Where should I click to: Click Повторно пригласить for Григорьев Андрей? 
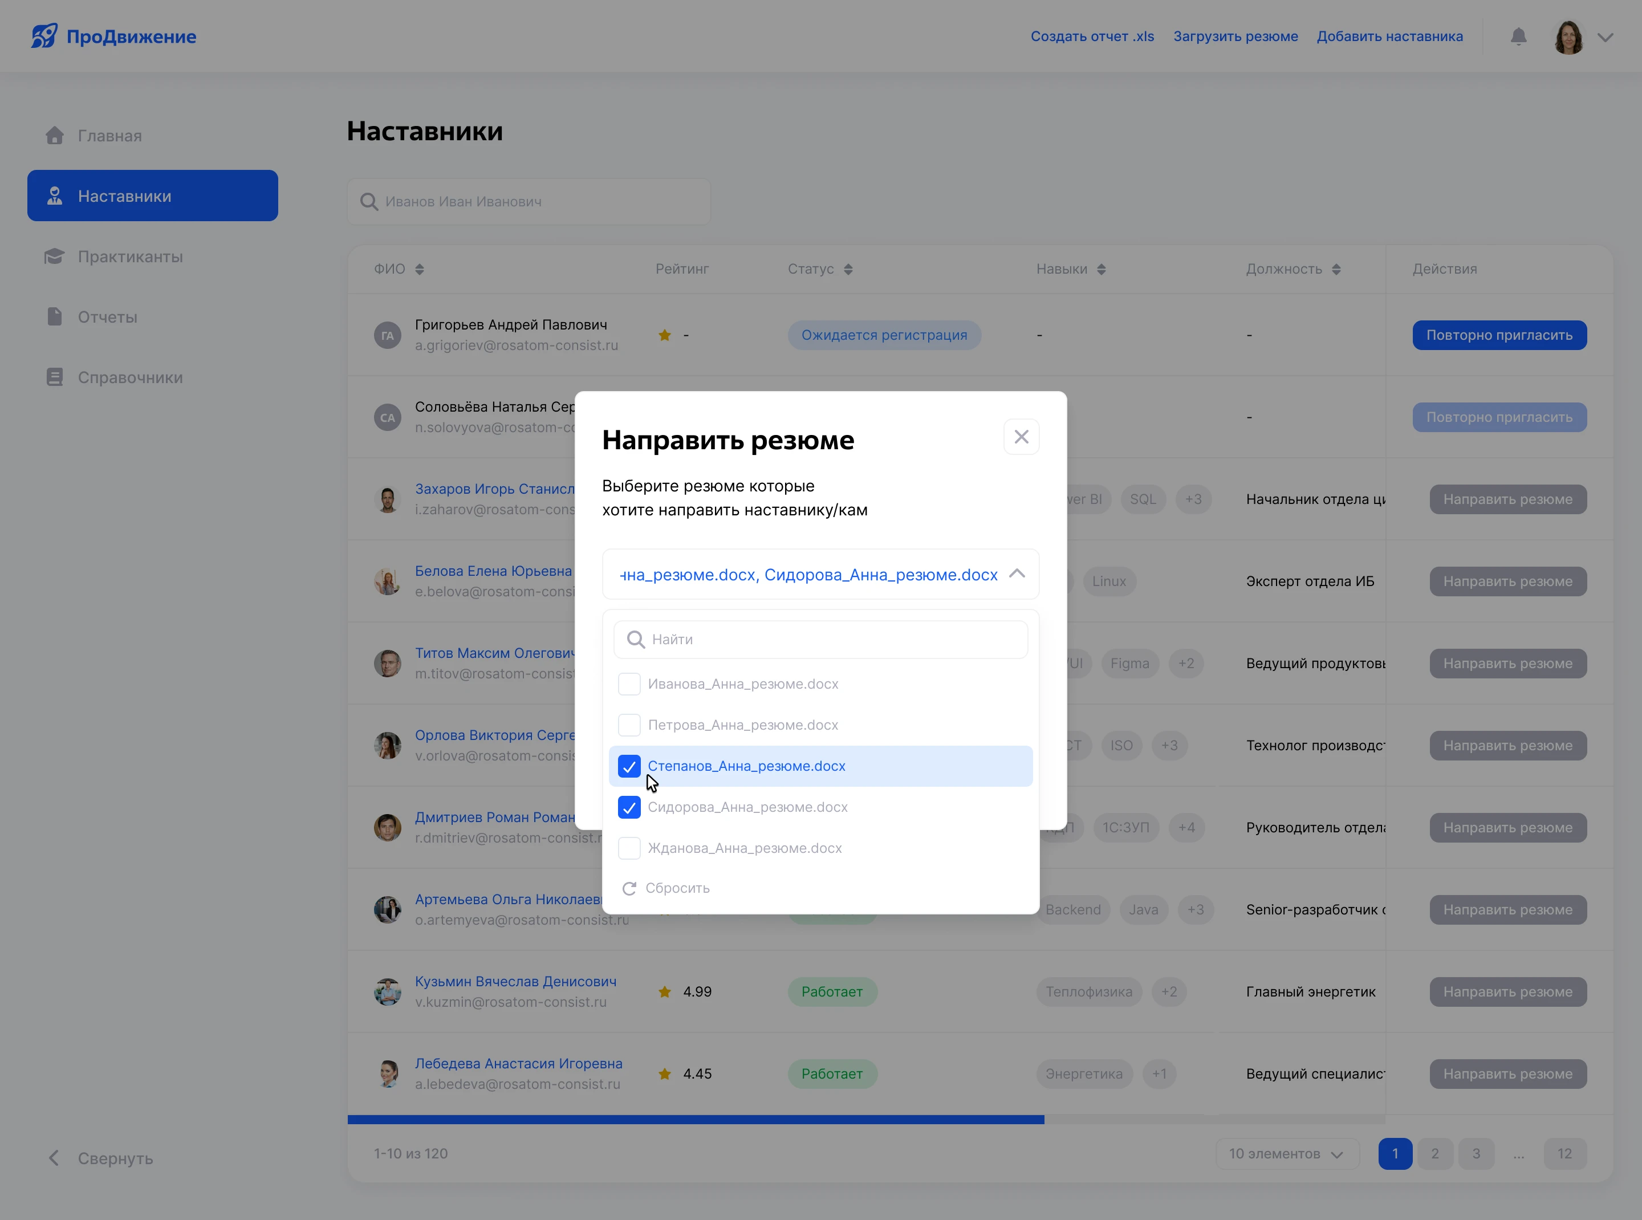[1499, 335]
